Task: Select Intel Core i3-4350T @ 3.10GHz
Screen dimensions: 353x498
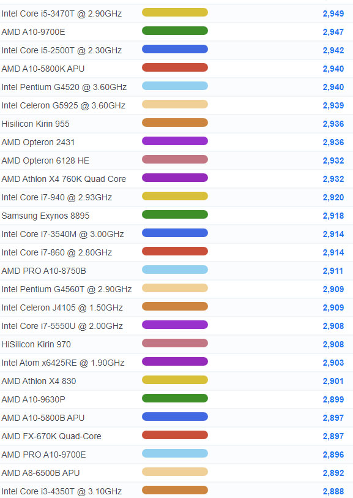Action: 62,492
